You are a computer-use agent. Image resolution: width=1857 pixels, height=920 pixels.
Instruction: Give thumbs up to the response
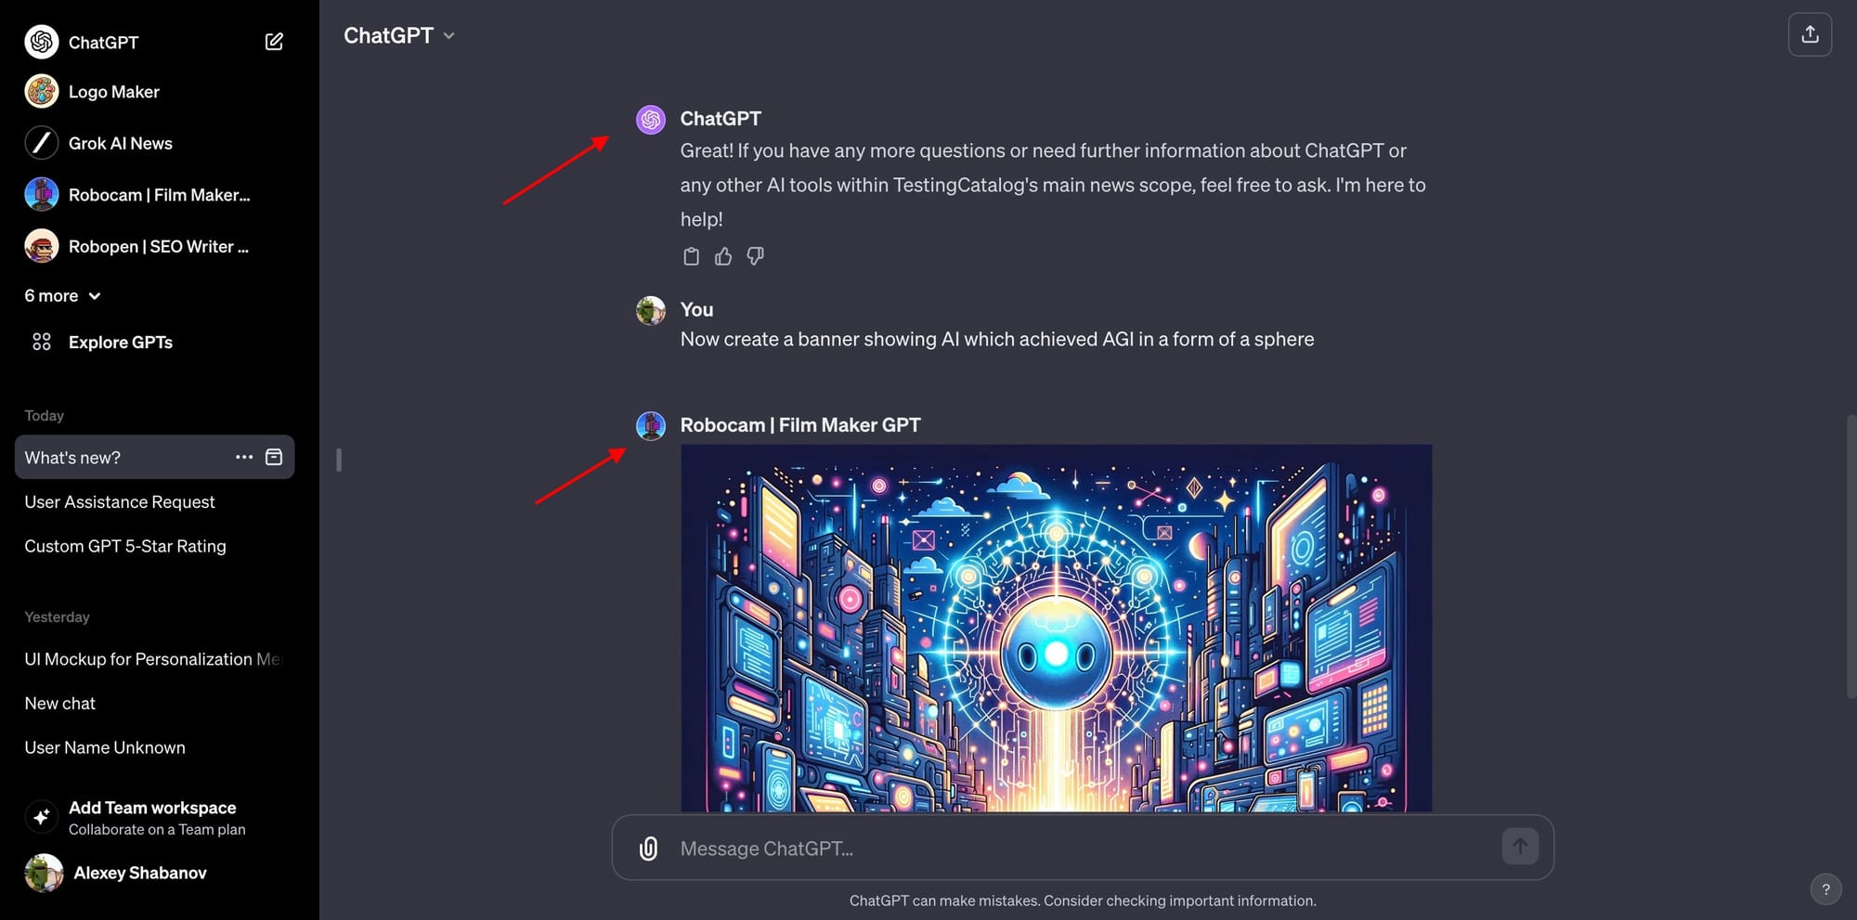(723, 256)
